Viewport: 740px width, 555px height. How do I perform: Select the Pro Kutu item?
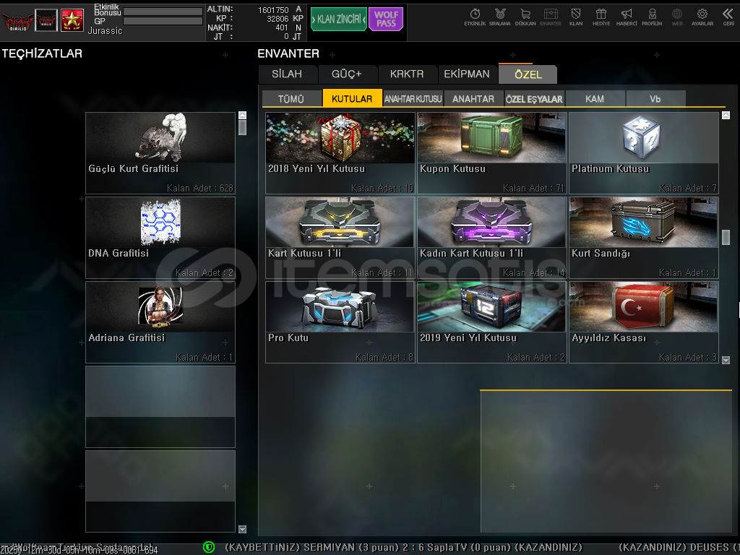tap(340, 322)
